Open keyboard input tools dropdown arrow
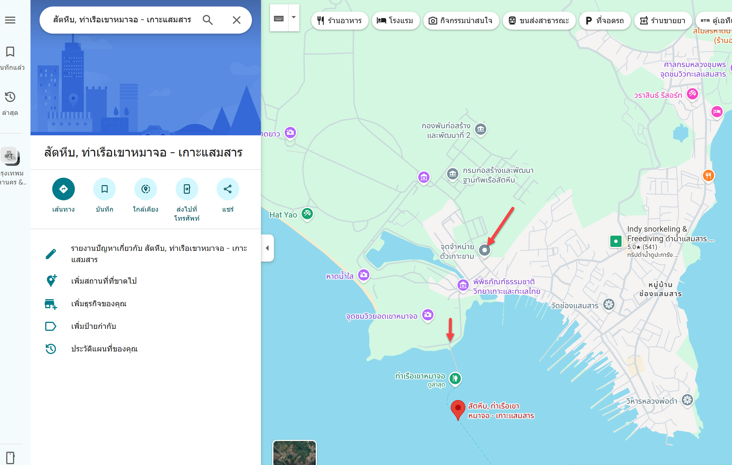 (294, 18)
